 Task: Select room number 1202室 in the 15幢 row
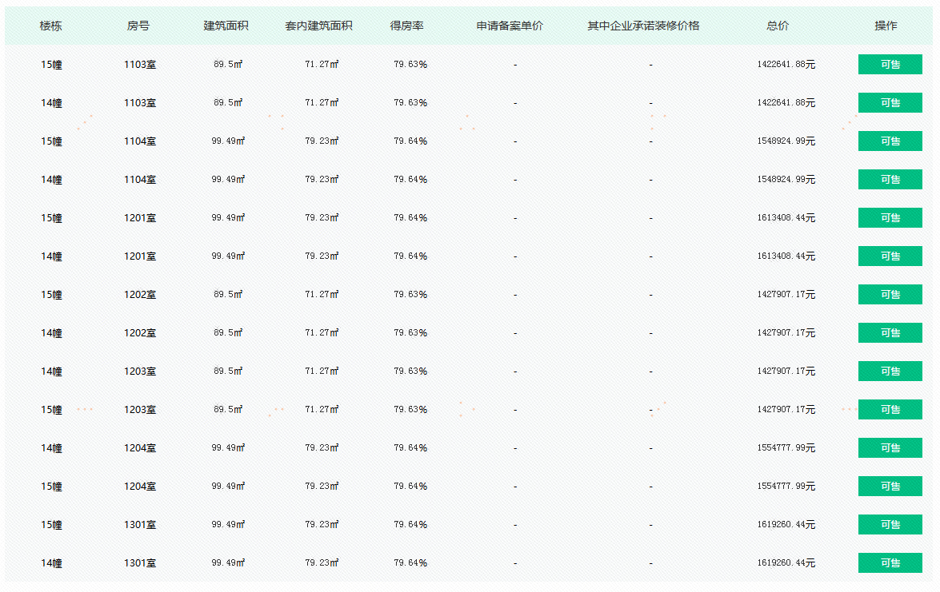point(140,295)
